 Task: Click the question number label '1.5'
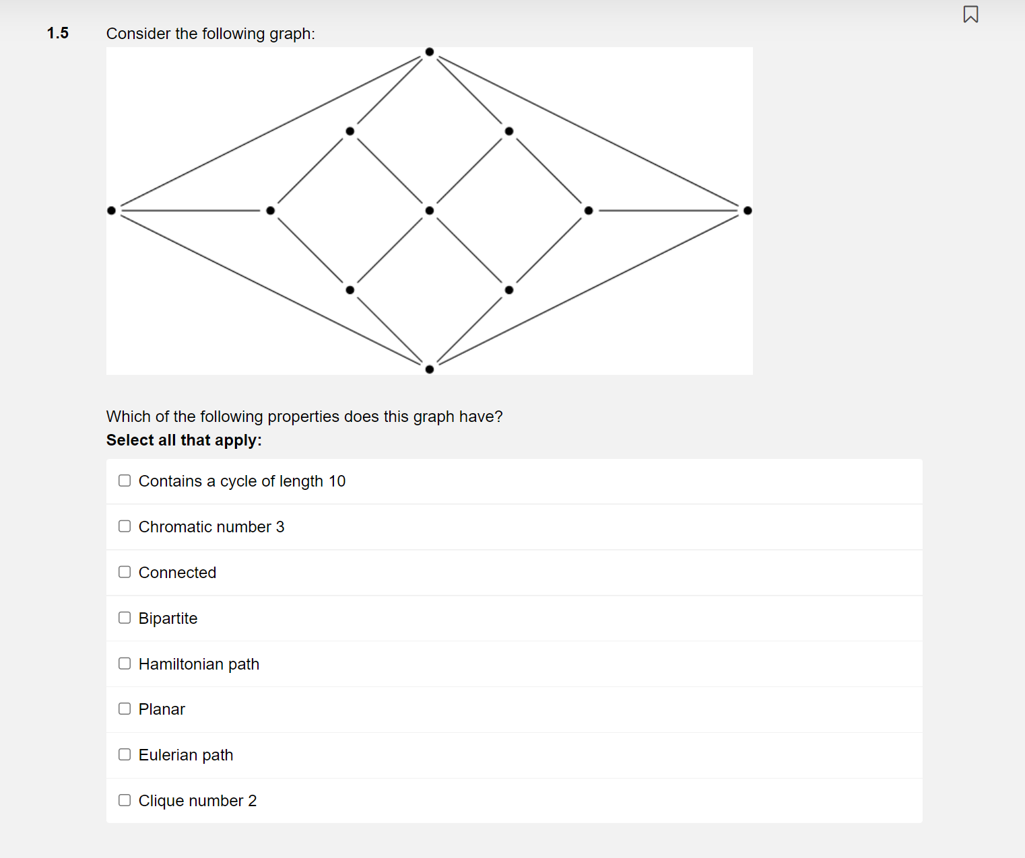click(57, 33)
